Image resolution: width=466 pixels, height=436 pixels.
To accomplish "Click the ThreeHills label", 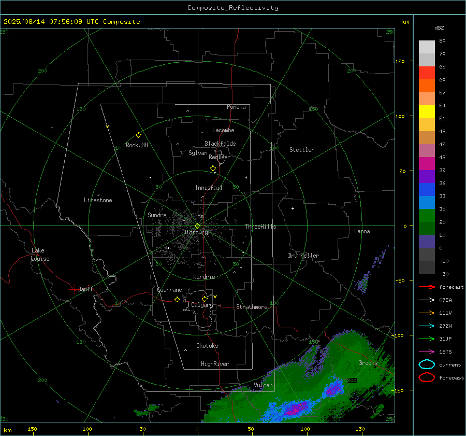I will [x=260, y=227].
